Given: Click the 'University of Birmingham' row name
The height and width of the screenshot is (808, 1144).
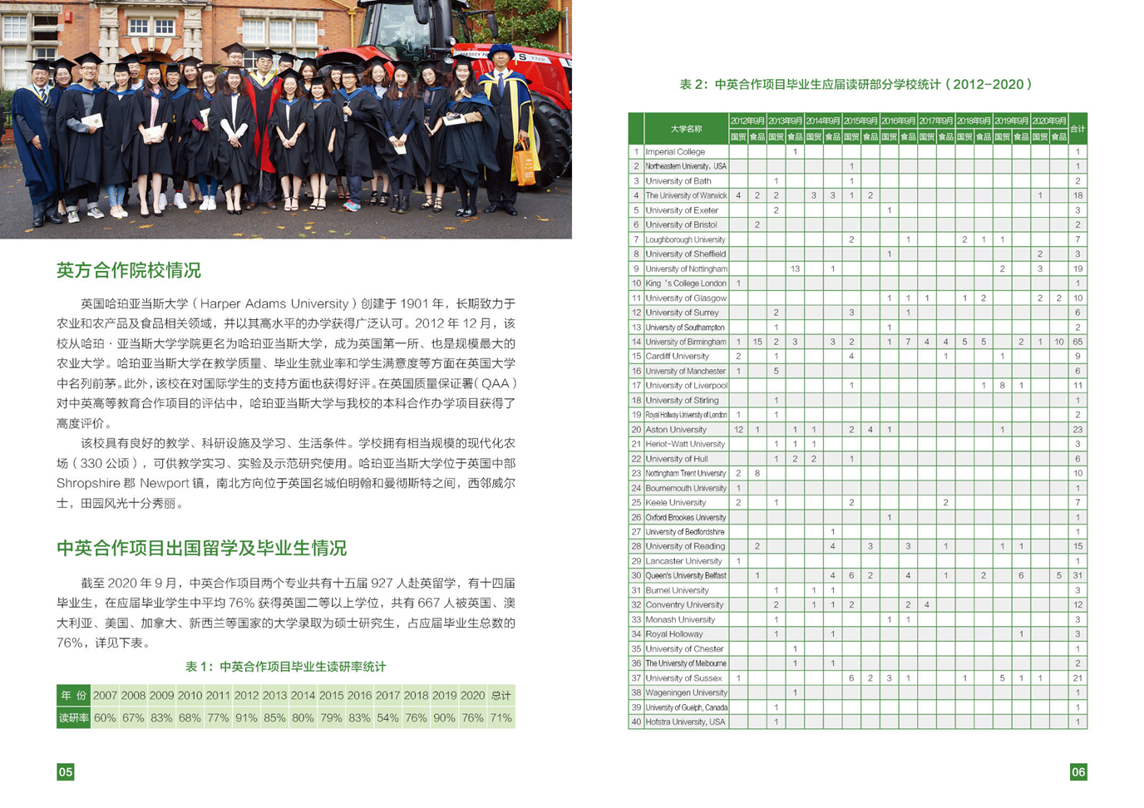Looking at the screenshot, I should point(686,342).
